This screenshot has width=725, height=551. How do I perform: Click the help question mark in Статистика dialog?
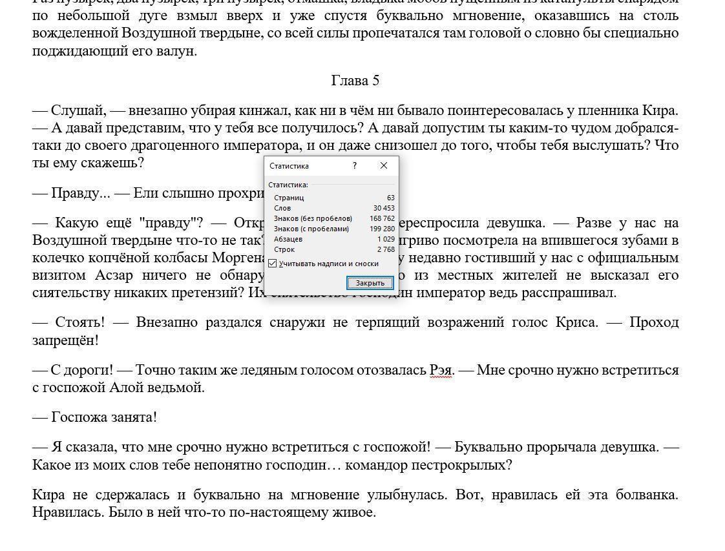(354, 166)
